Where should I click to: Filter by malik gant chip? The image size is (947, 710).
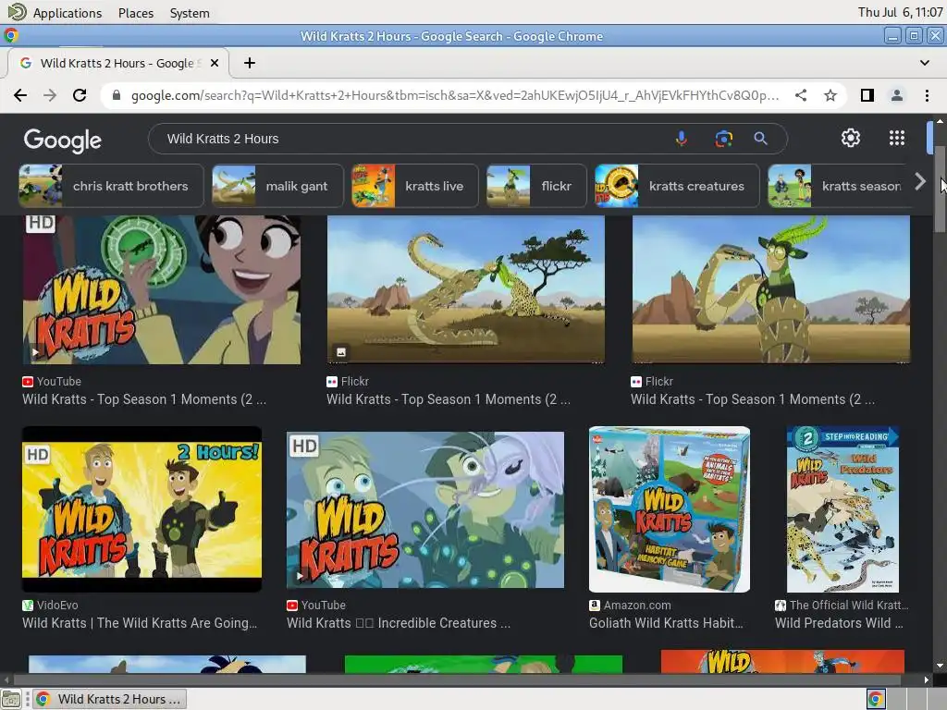pyautogui.click(x=277, y=186)
